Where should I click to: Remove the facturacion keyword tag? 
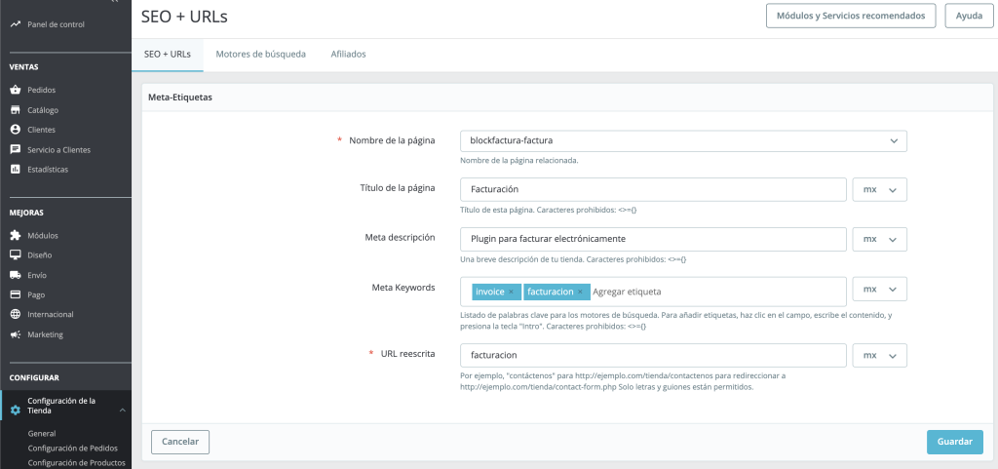(580, 293)
